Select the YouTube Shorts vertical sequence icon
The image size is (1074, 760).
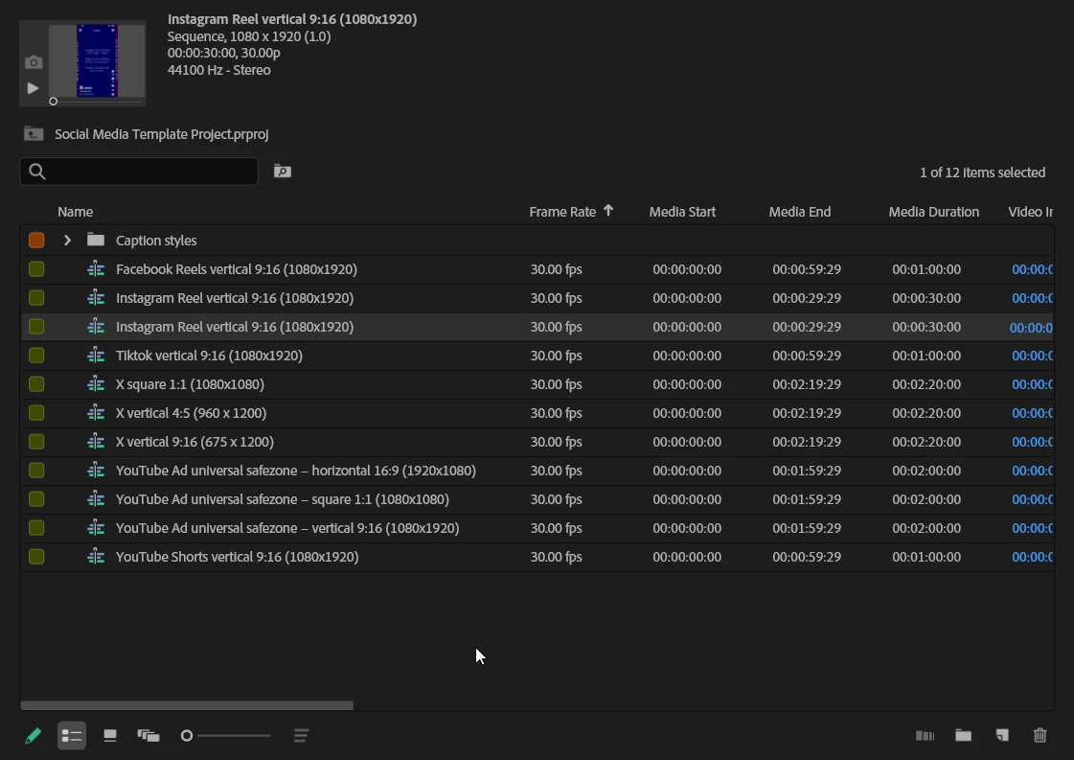point(96,557)
